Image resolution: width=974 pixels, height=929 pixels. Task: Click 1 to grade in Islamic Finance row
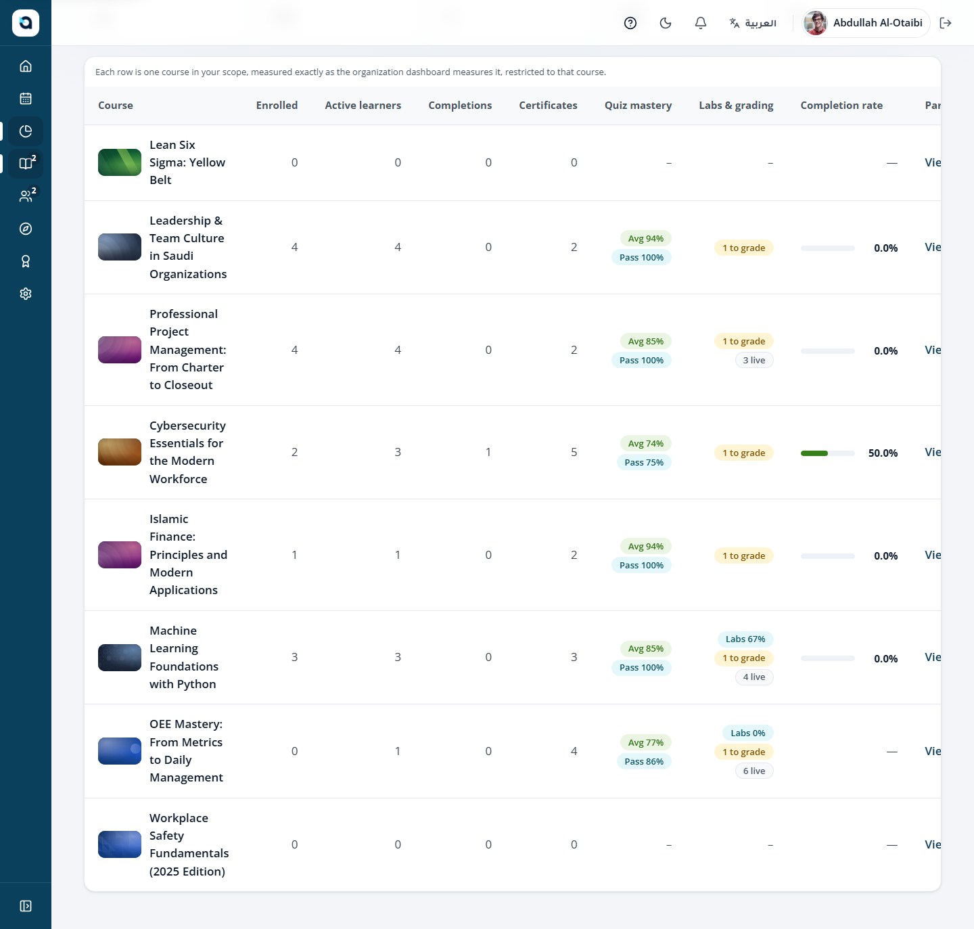pos(744,556)
